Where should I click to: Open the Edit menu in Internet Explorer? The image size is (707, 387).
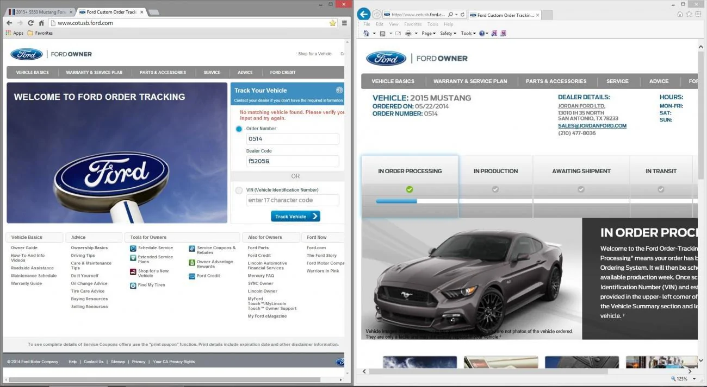pos(380,24)
